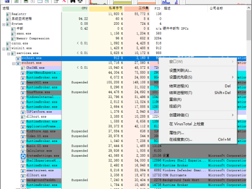Click the csrss.exe process icon

pos(9,44)
